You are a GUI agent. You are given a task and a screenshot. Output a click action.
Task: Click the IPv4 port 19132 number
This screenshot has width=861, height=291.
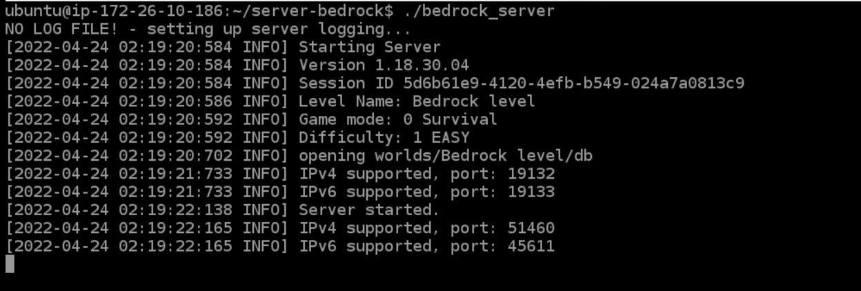pyautogui.click(x=531, y=174)
